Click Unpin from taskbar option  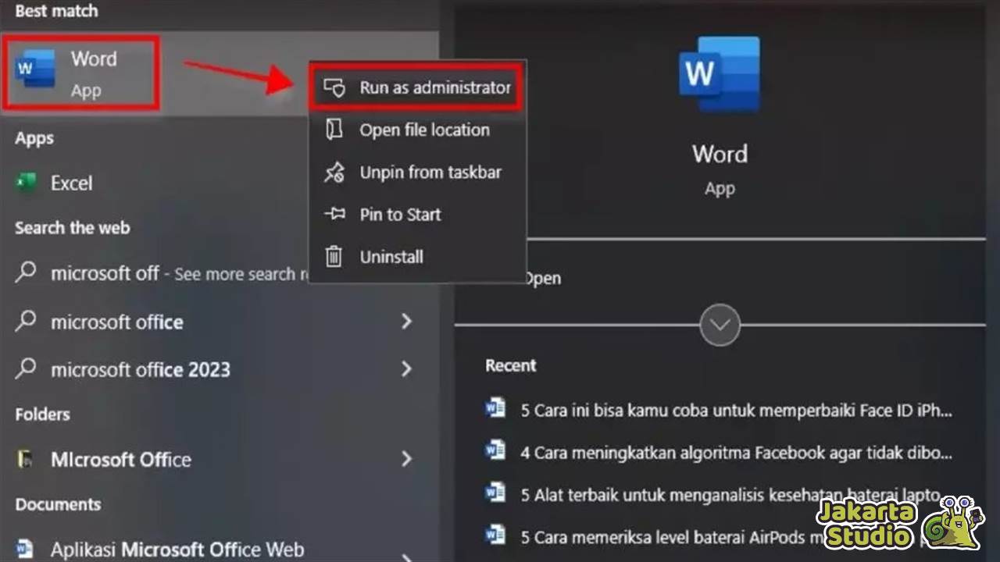click(x=417, y=173)
